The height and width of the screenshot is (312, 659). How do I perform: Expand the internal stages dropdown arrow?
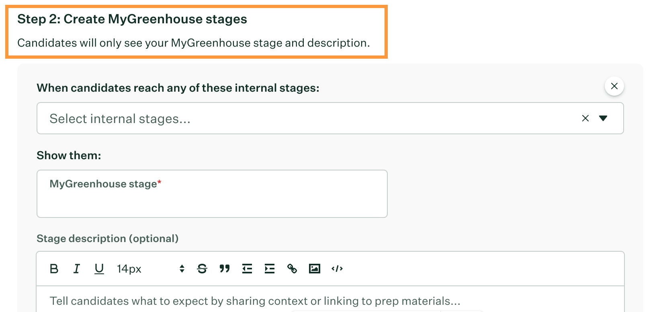603,118
